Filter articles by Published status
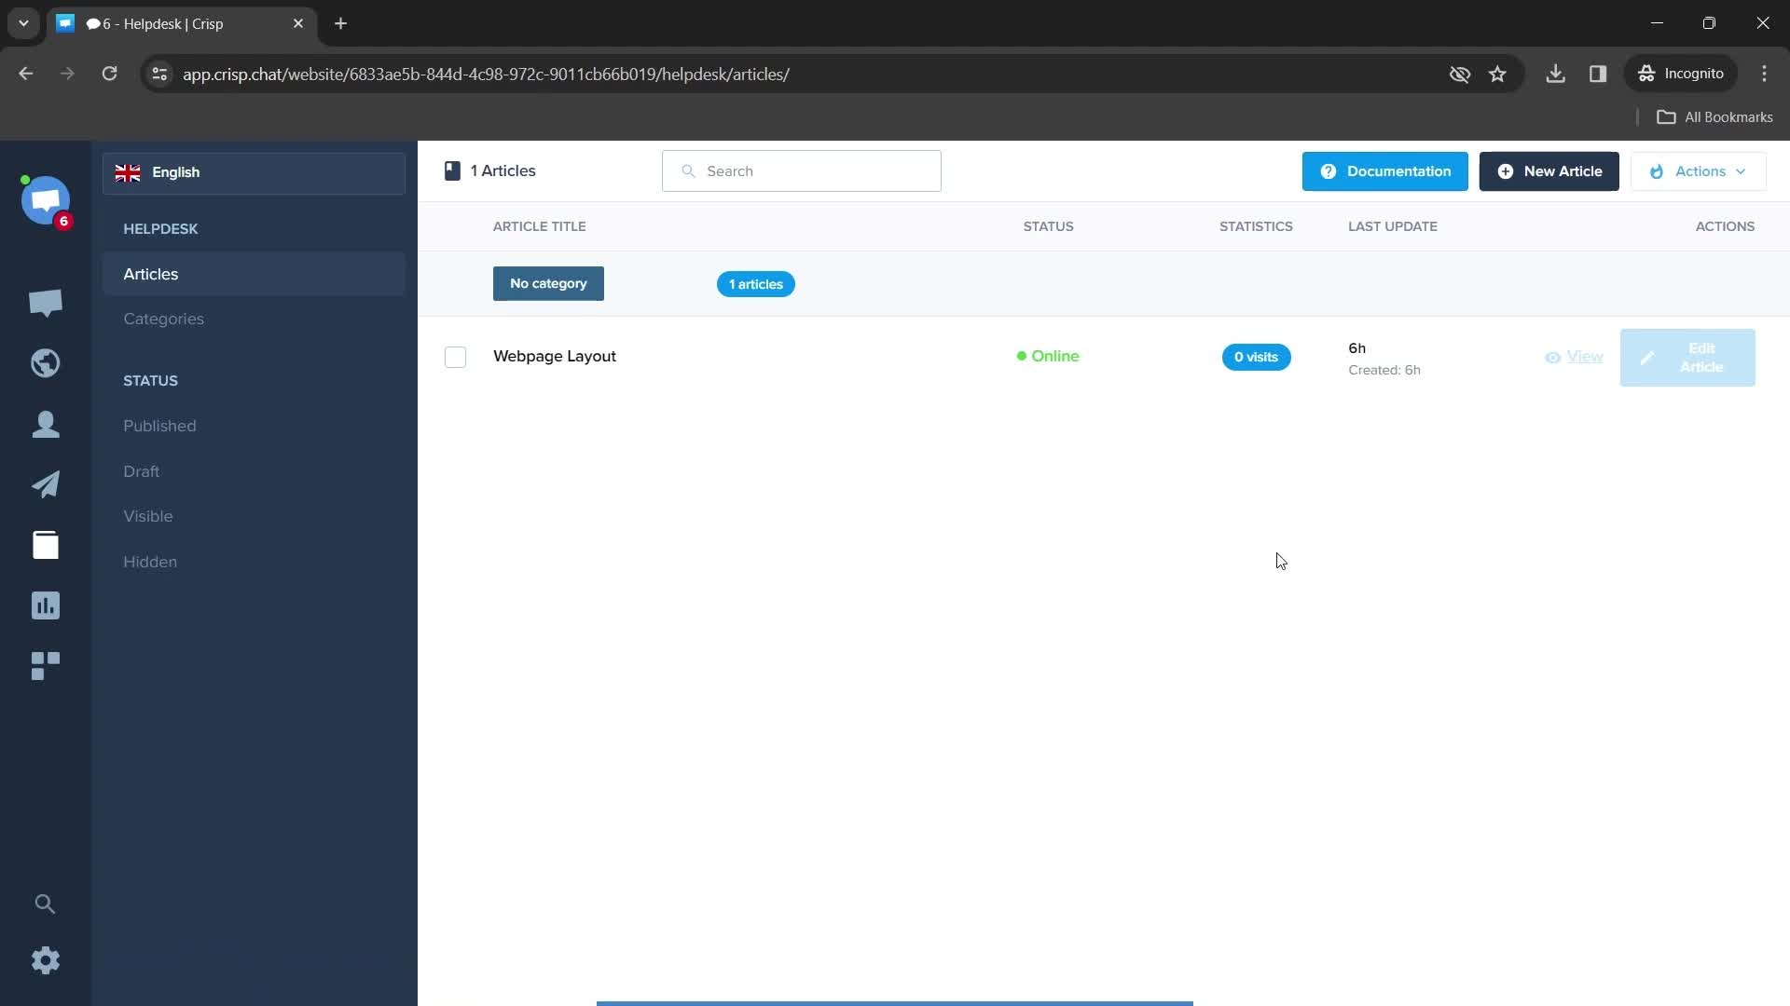The image size is (1790, 1006). [x=159, y=425]
